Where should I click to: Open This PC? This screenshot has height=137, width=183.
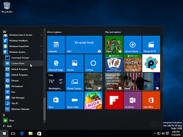pyautogui.click(x=23, y=103)
